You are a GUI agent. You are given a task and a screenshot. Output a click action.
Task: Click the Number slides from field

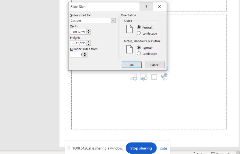click(76, 55)
